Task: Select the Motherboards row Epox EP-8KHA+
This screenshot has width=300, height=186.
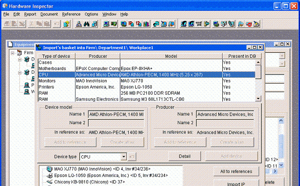Action: click(x=146, y=69)
